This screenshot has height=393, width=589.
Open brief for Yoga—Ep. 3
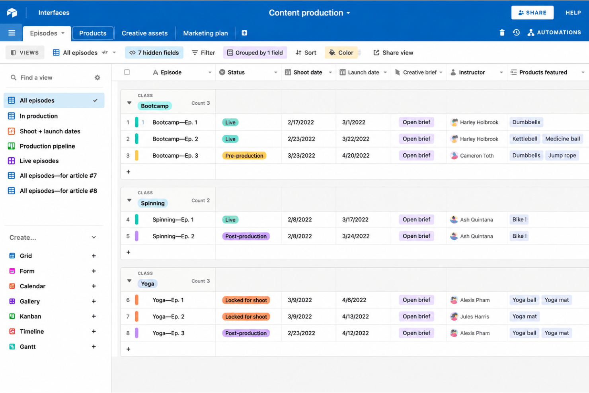(416, 333)
